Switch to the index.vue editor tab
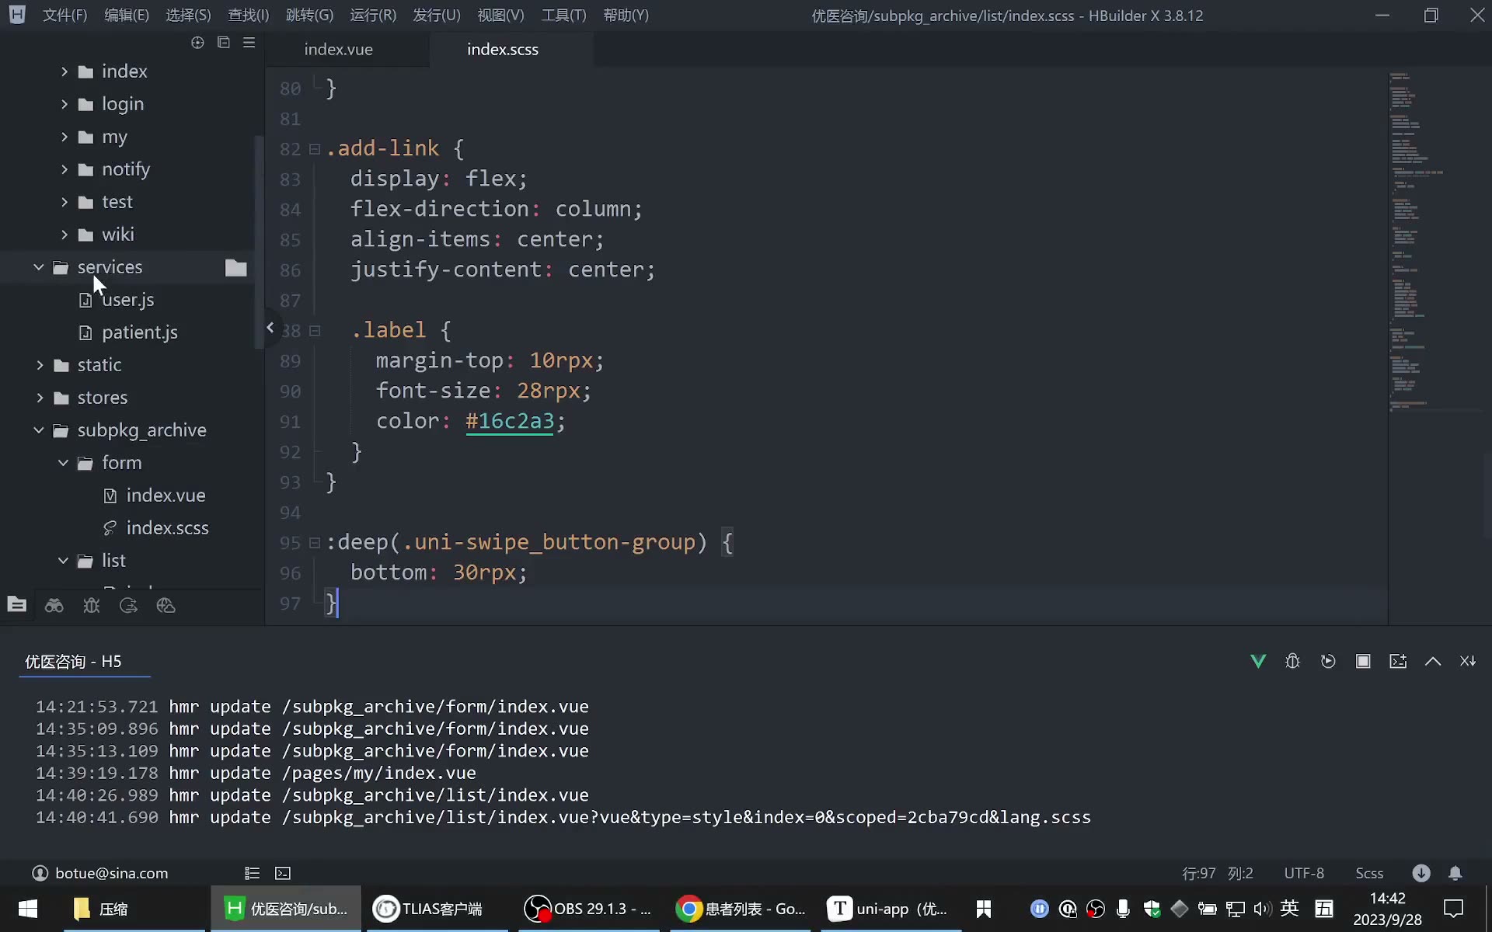Image resolution: width=1492 pixels, height=932 pixels. 338,49
